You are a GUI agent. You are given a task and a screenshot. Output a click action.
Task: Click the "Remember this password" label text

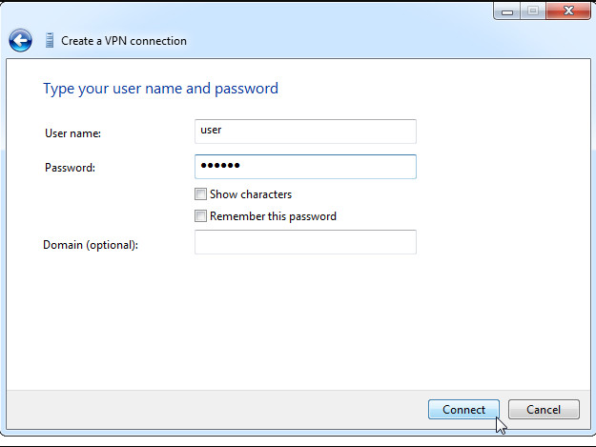pyautogui.click(x=273, y=216)
